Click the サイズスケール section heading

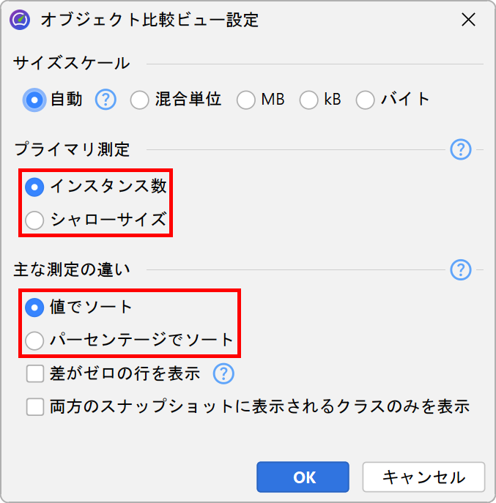tap(72, 64)
